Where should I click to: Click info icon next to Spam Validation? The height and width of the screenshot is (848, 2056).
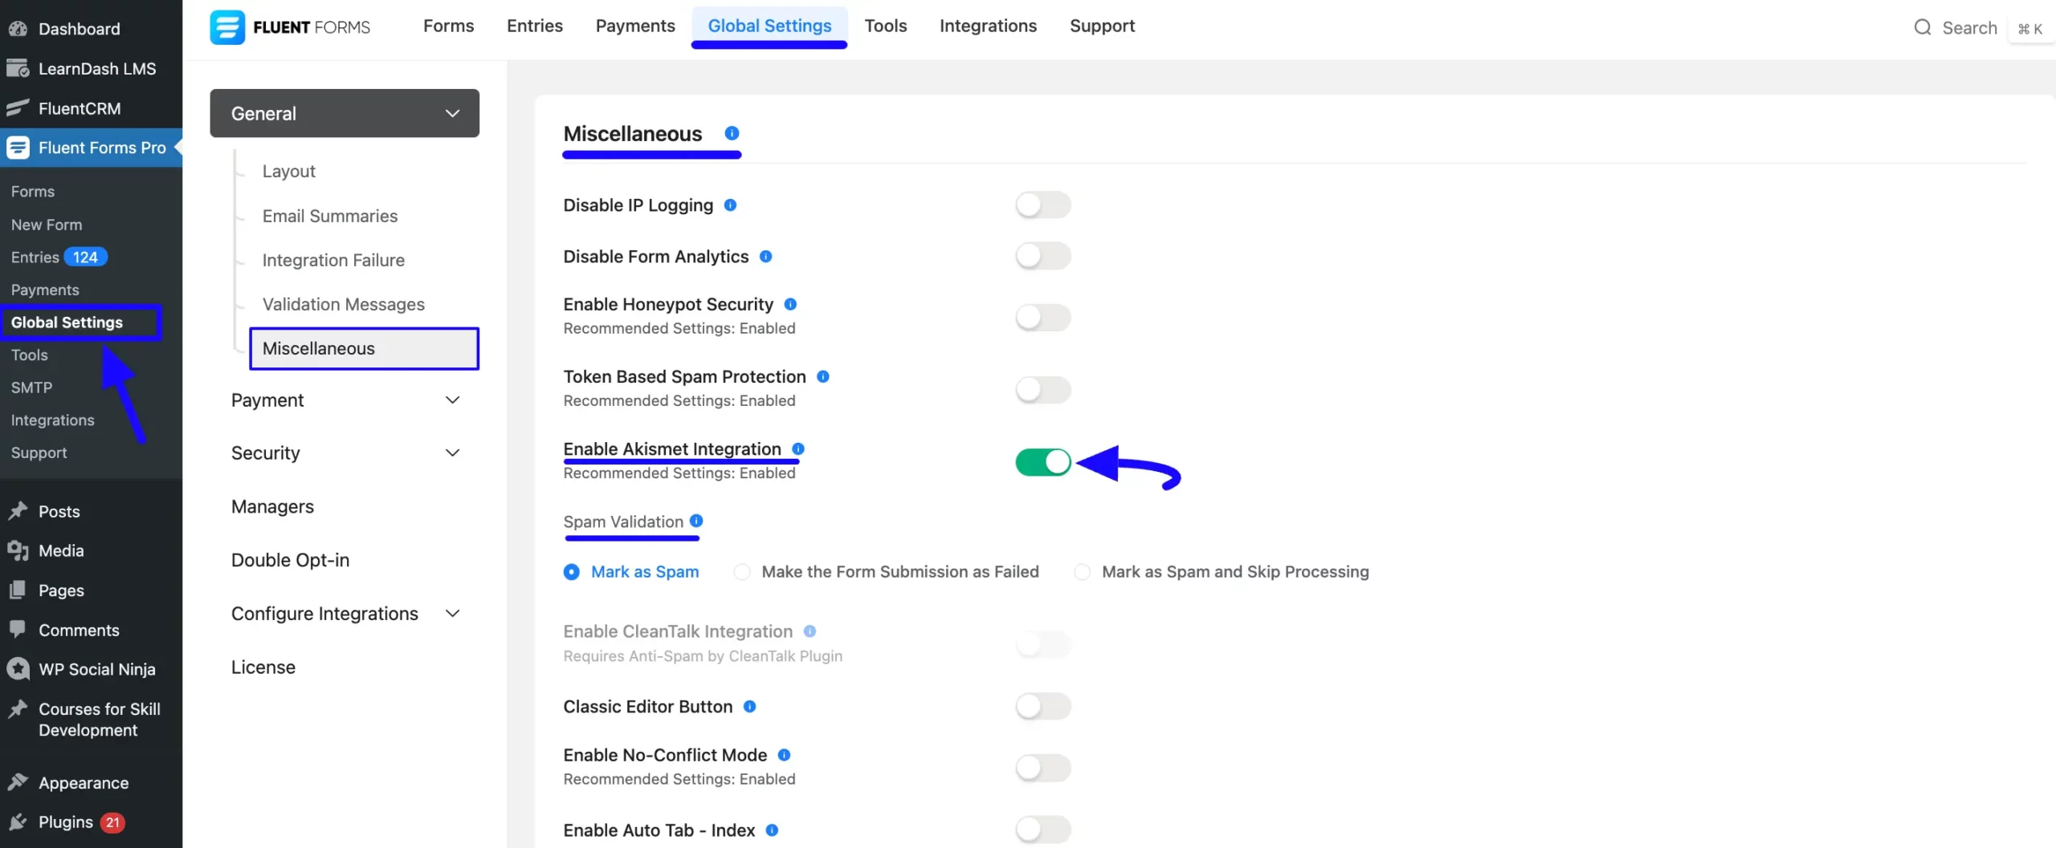pos(696,521)
